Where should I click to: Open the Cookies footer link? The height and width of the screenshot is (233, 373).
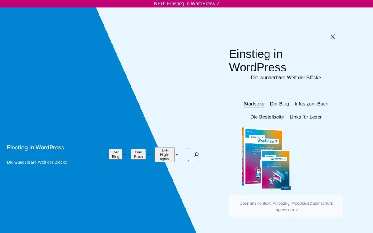(x=302, y=203)
